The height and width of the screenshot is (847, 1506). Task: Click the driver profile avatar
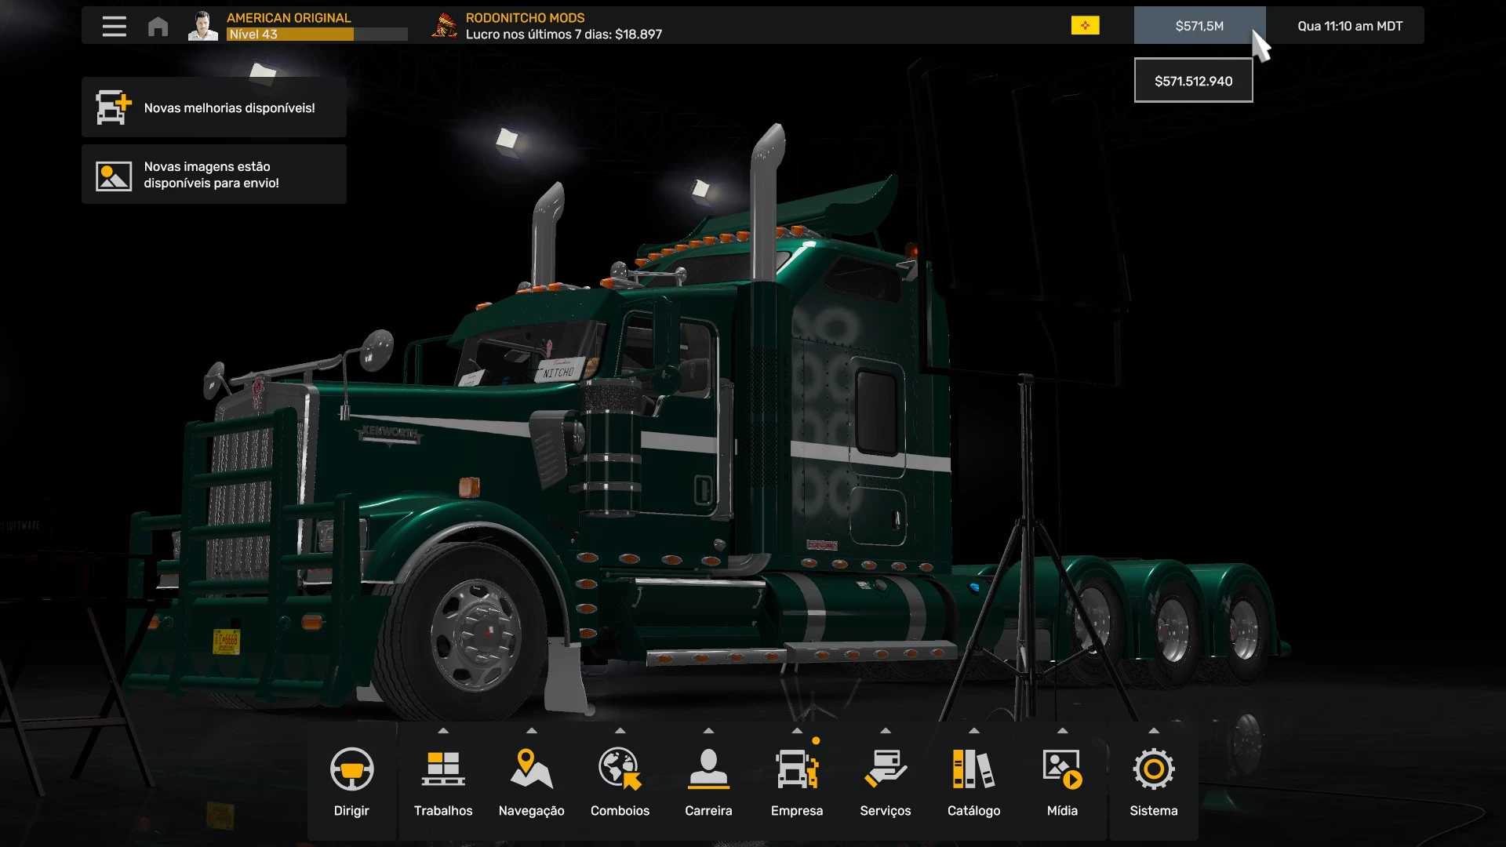(202, 26)
